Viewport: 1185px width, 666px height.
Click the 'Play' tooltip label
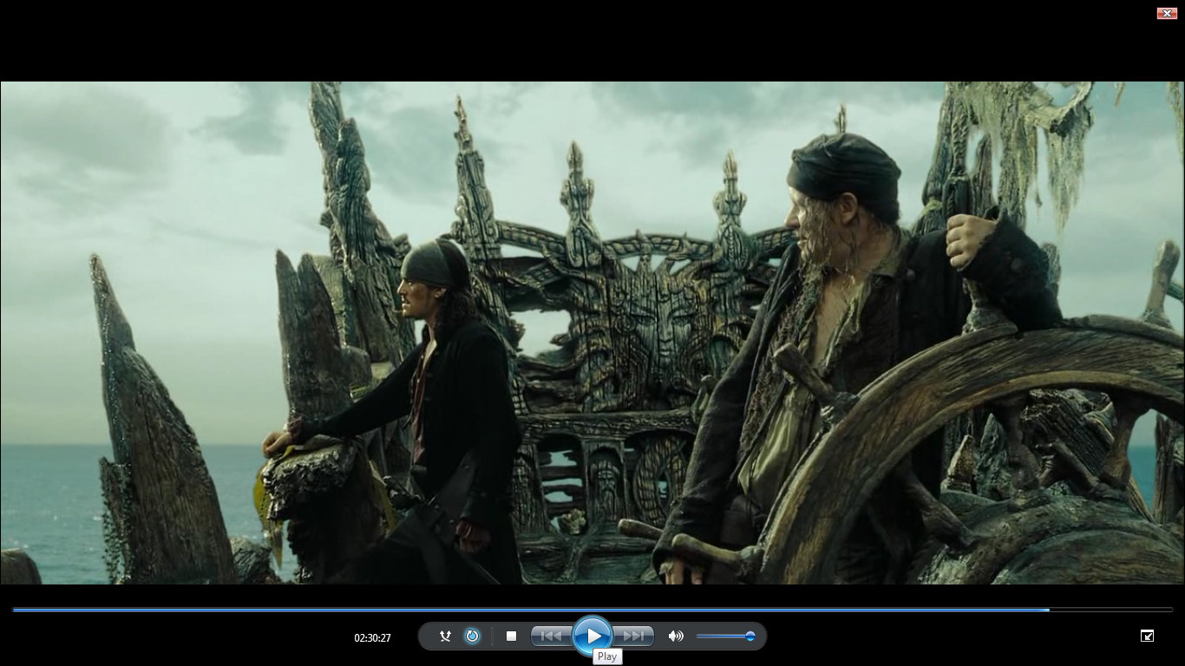(x=607, y=656)
